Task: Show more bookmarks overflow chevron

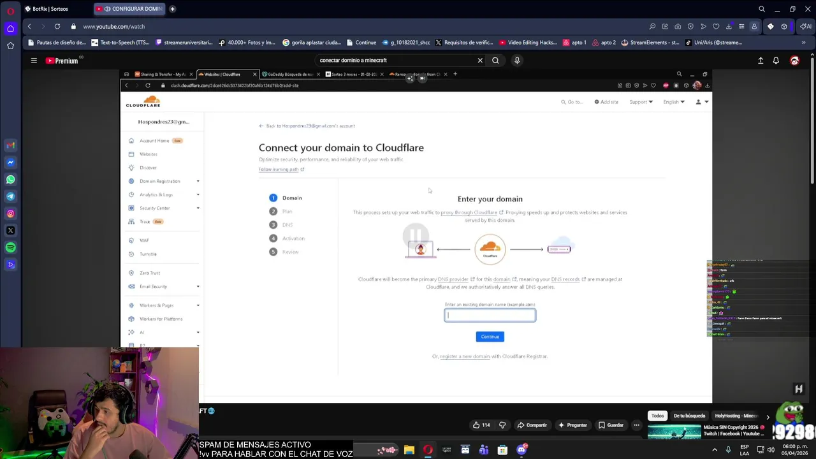Action: [x=803, y=43]
